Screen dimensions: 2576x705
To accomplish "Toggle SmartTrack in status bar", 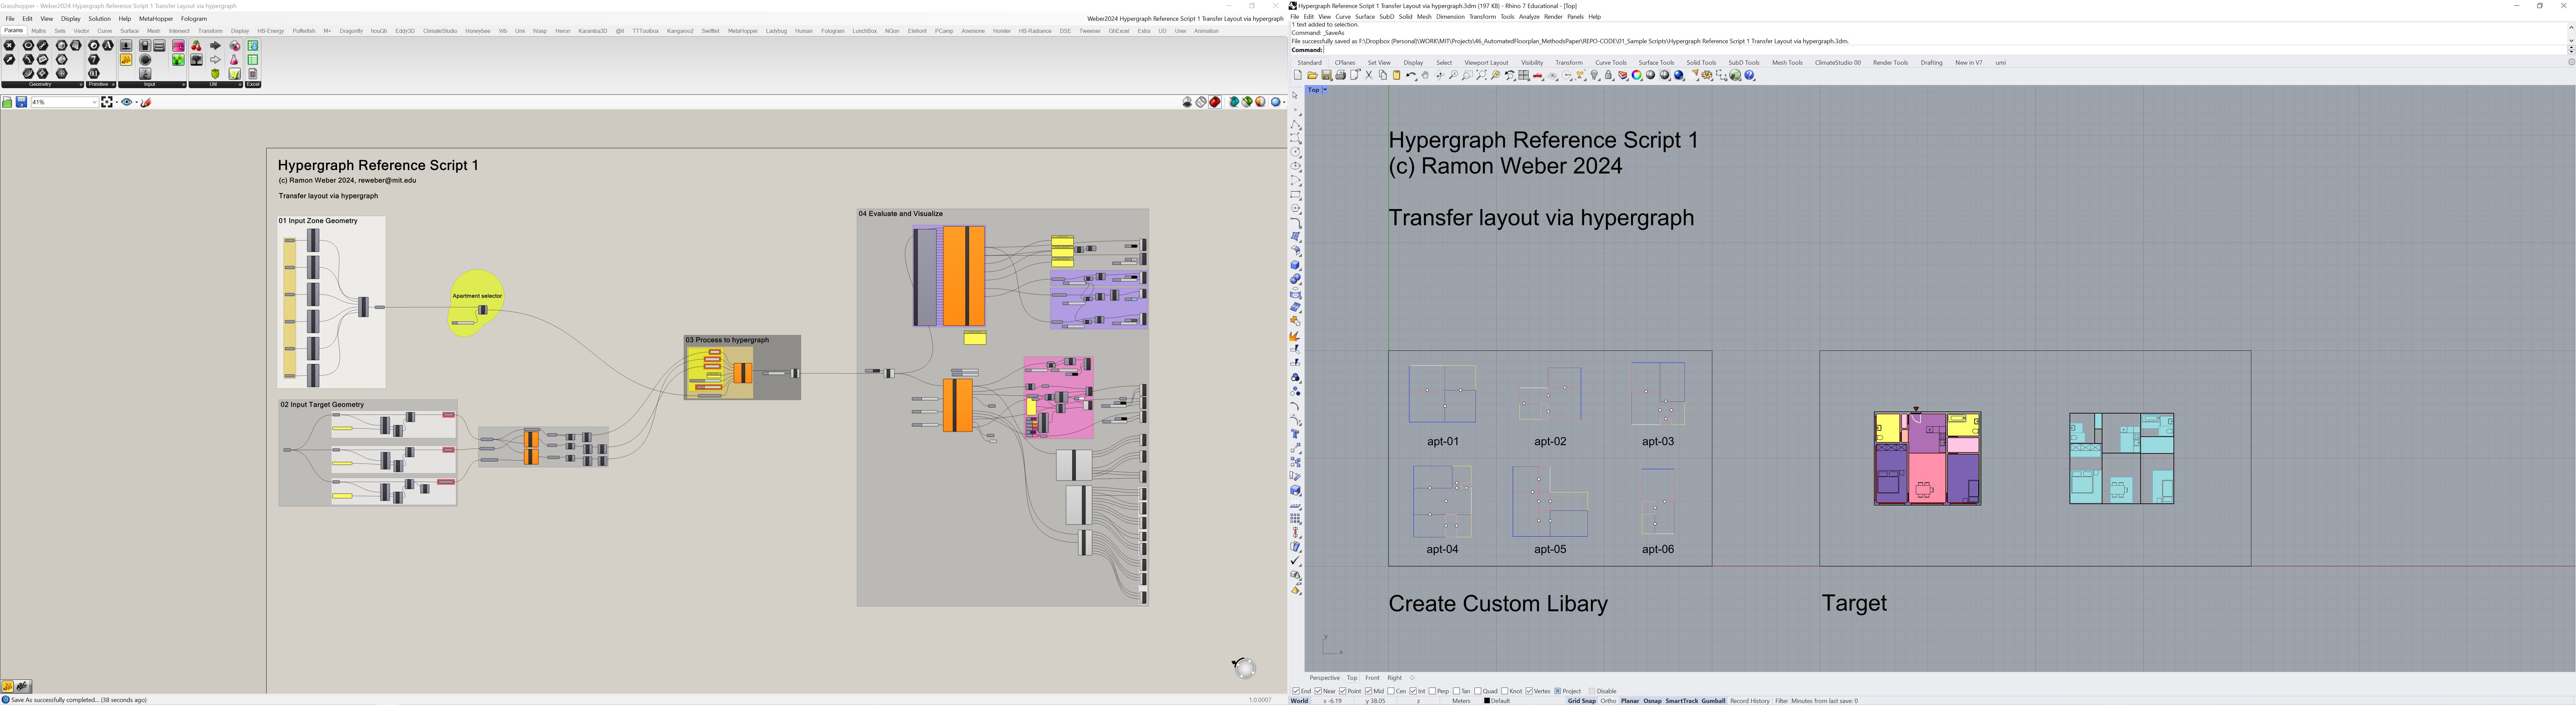I will point(1682,701).
